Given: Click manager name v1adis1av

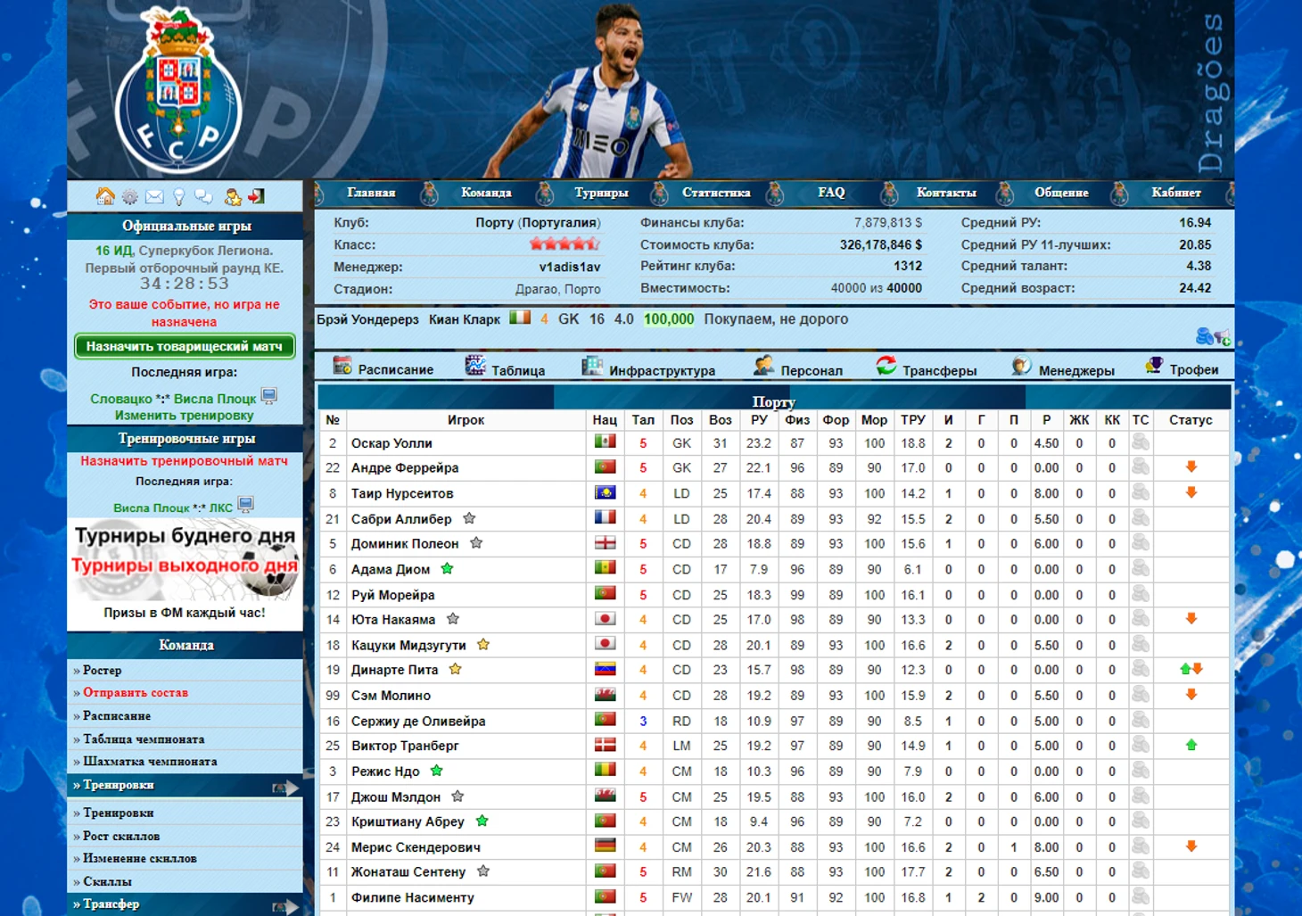Looking at the screenshot, I should coord(570,267).
